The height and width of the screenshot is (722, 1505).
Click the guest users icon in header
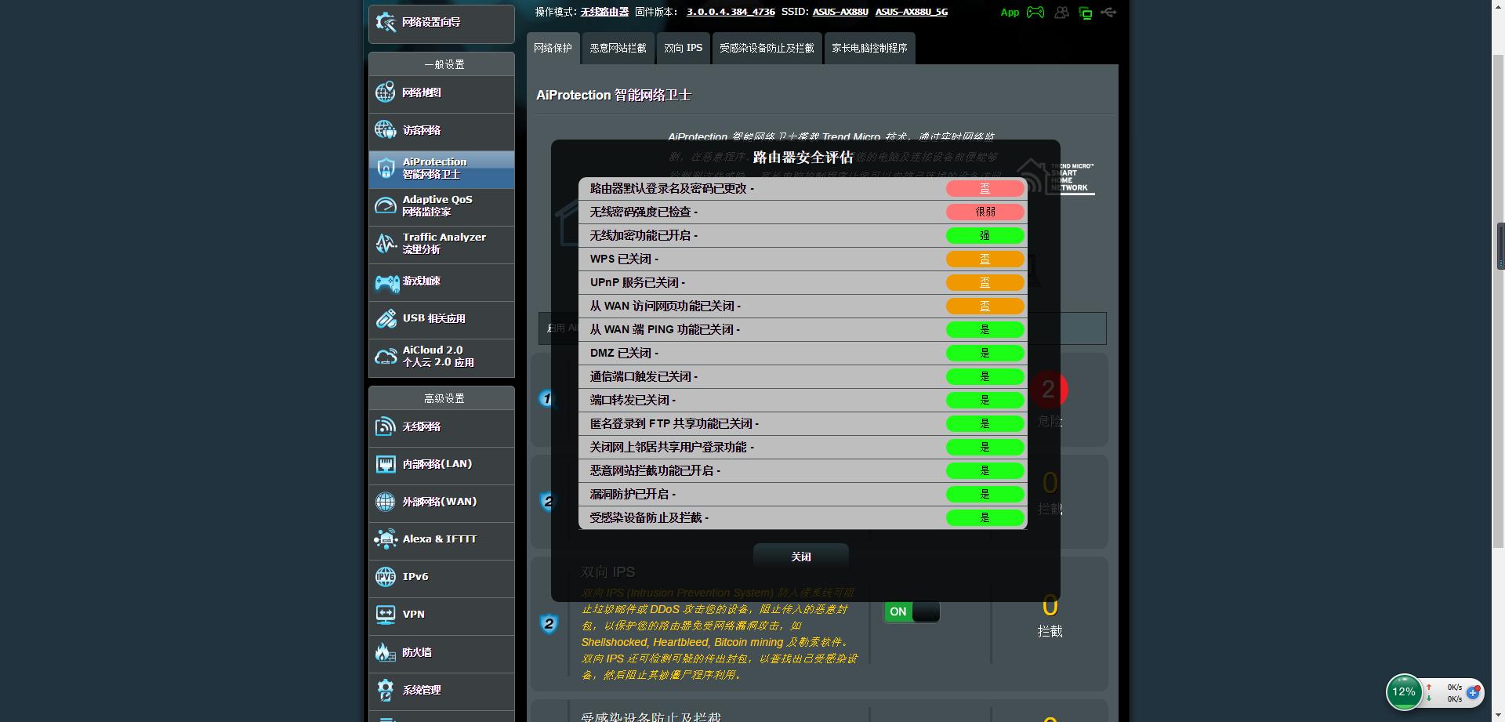(x=1061, y=13)
